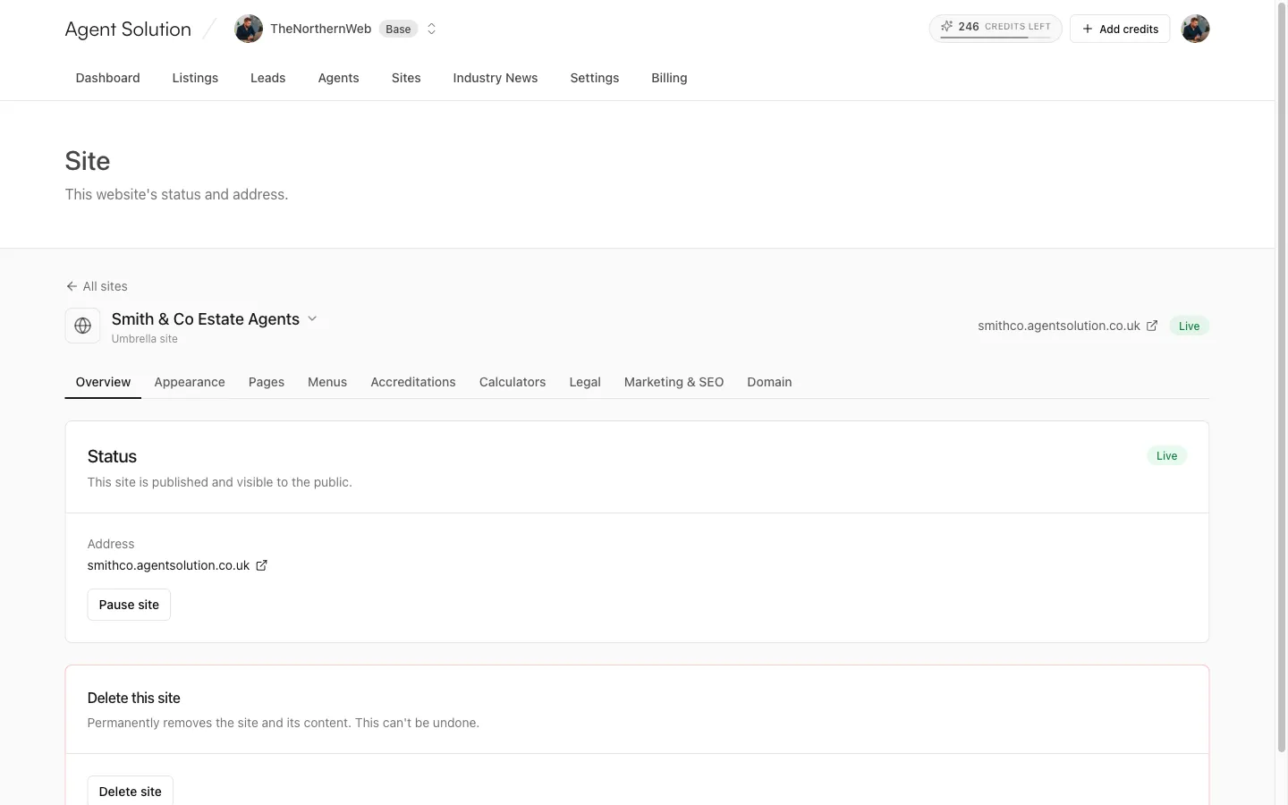Open the Listings navigation item

195,78
